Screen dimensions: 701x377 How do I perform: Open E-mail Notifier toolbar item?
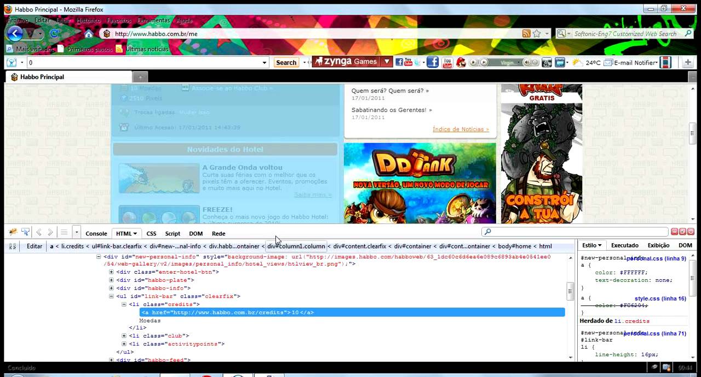[x=630, y=62]
